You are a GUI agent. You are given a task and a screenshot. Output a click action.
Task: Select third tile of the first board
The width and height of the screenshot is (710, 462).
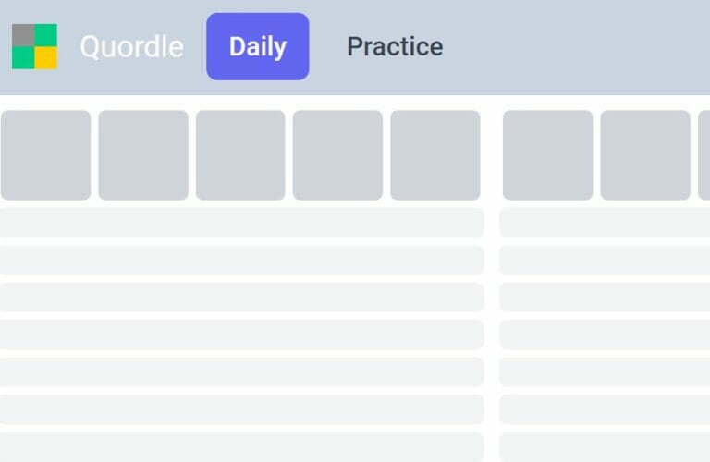tap(240, 155)
